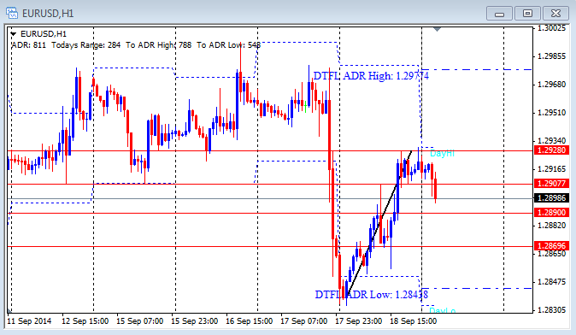Click the 16 Sep 15:00 time label
Image resolution: width=576 pixels, height=335 pixels.
point(250,321)
